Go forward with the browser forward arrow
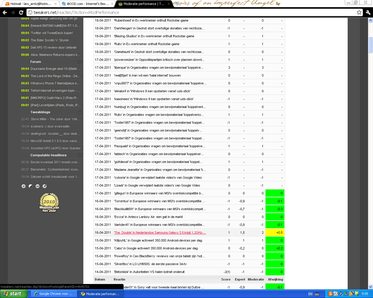The width and height of the screenshot is (373, 298). 13,13
